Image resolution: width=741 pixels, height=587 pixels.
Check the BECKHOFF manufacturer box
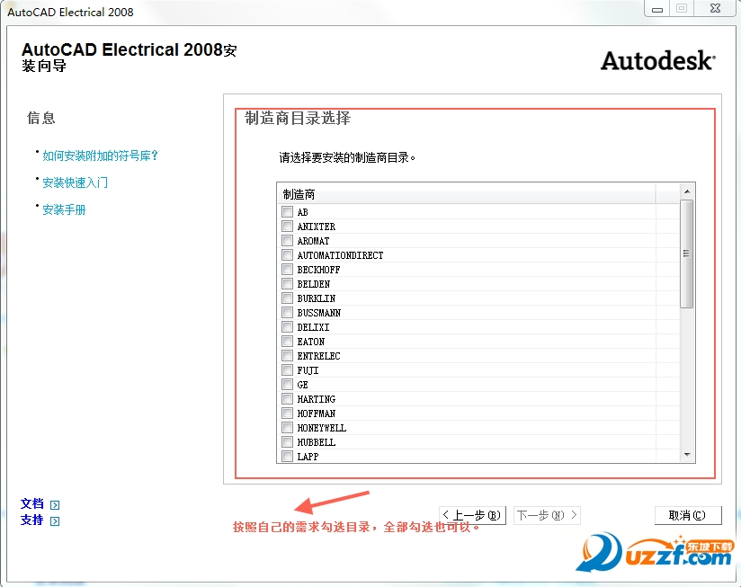click(287, 269)
